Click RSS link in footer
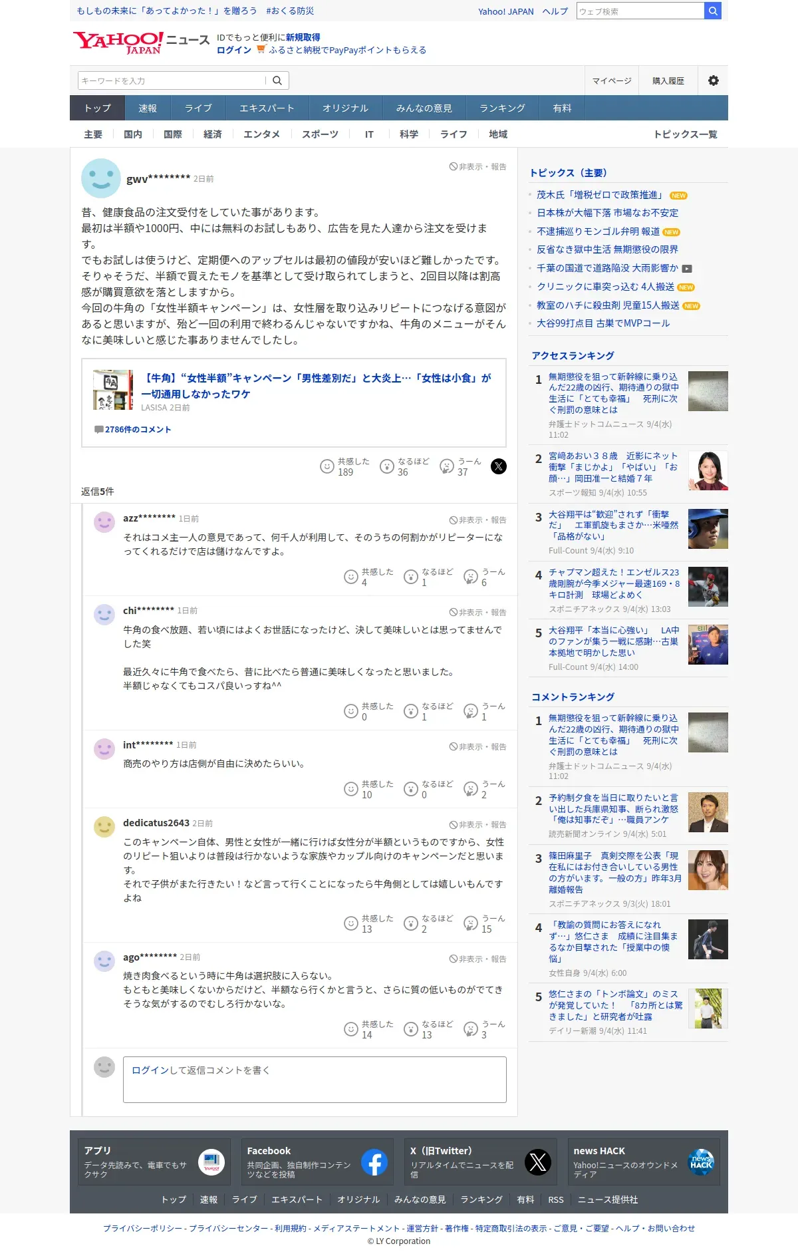Viewport: 798px width, 1260px height. tap(556, 1200)
